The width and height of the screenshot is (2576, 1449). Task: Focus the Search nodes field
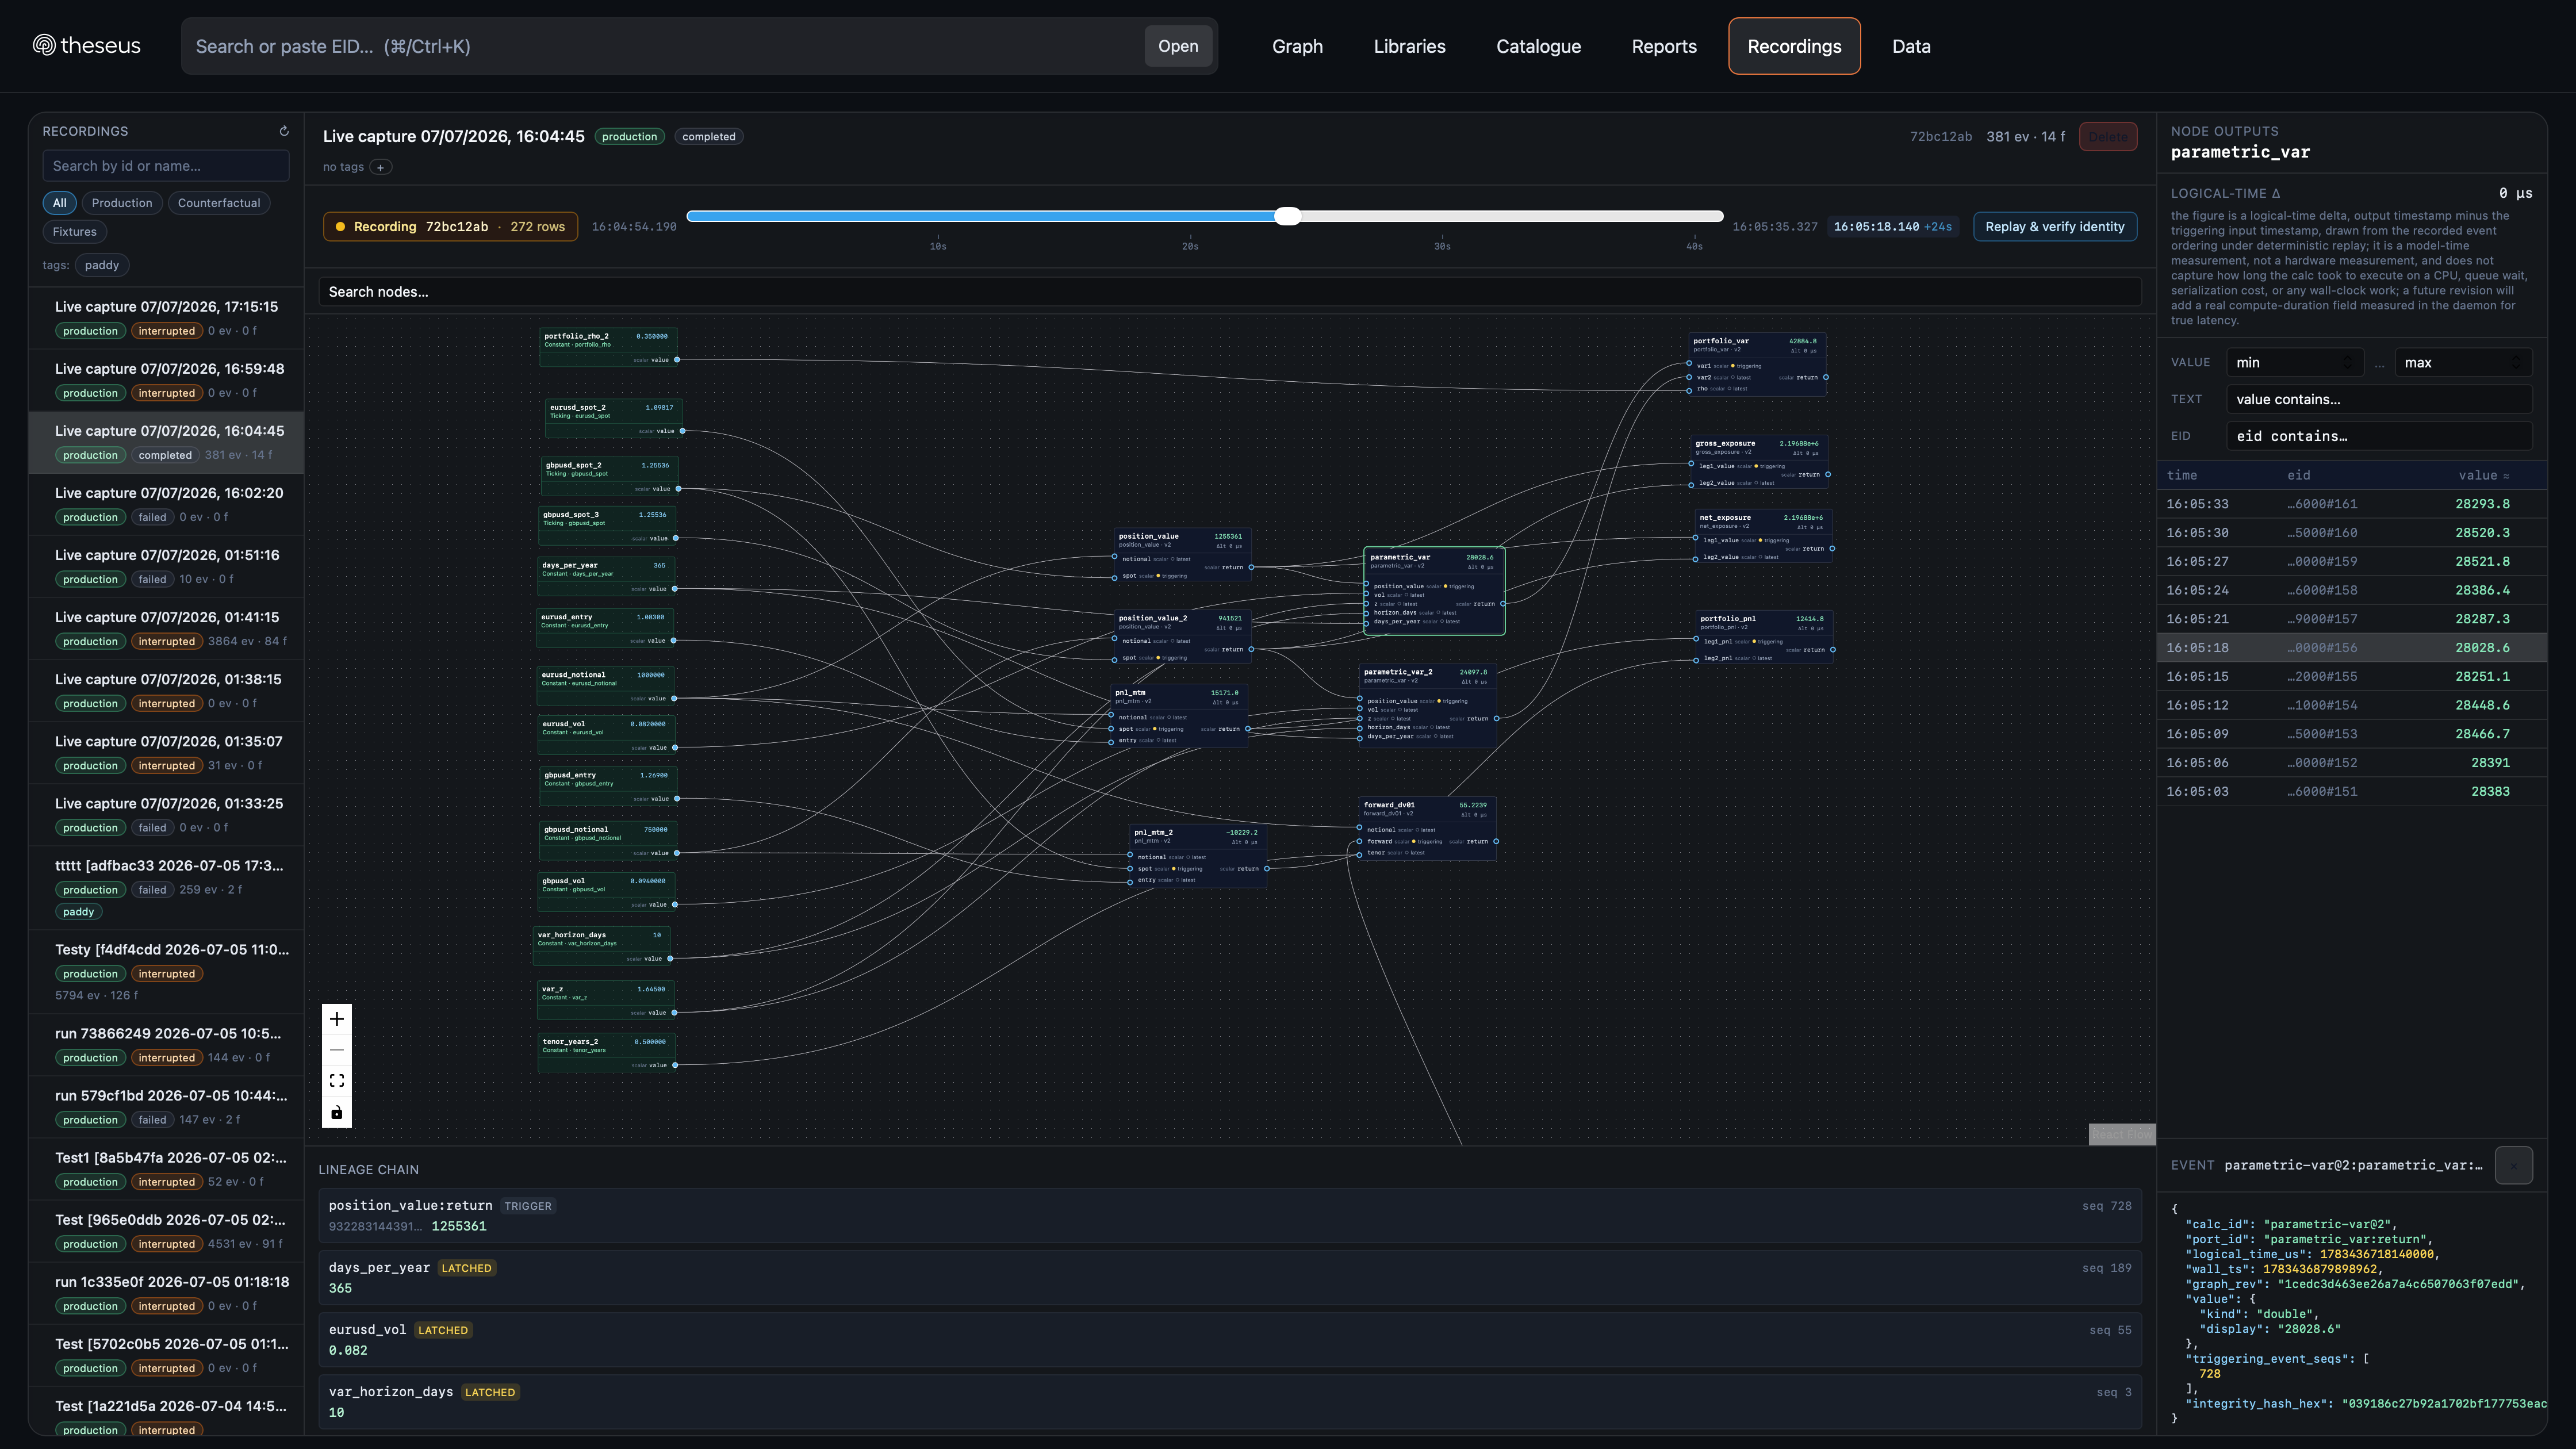pyautogui.click(x=1230, y=292)
